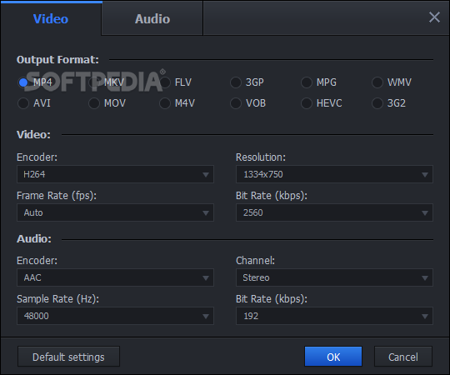
Task: Select MP4 output format
Action: click(35, 82)
